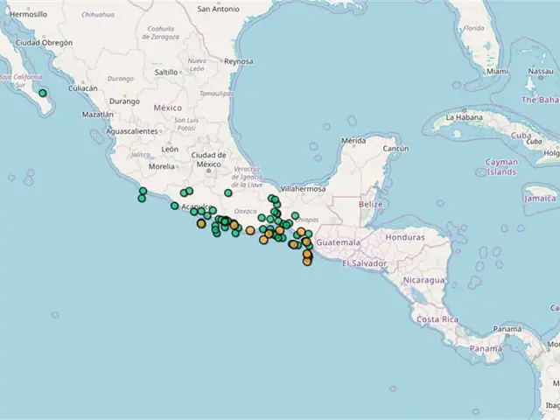Screen dimensions: 560x420
Task: Open the orange marker directly south of Oaxaca label
Action: click(250, 231)
